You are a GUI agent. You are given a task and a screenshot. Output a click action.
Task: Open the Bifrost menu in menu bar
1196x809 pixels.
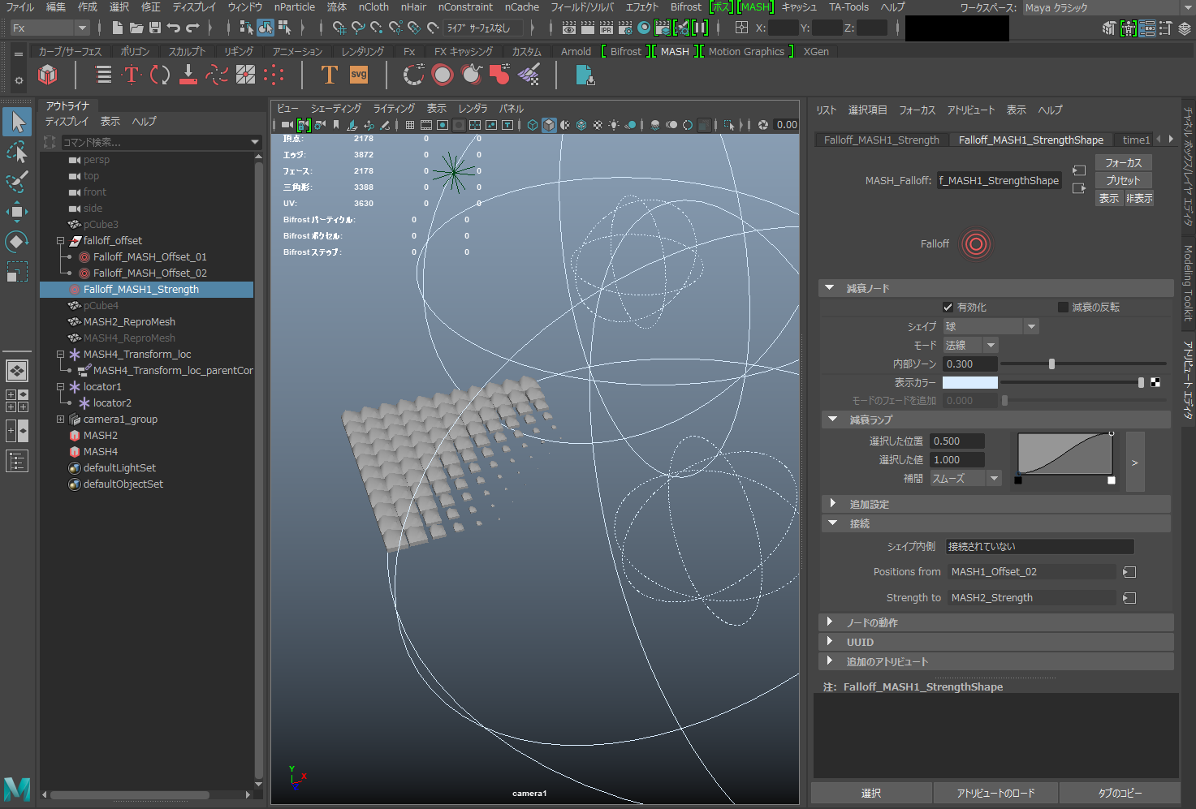coord(686,6)
